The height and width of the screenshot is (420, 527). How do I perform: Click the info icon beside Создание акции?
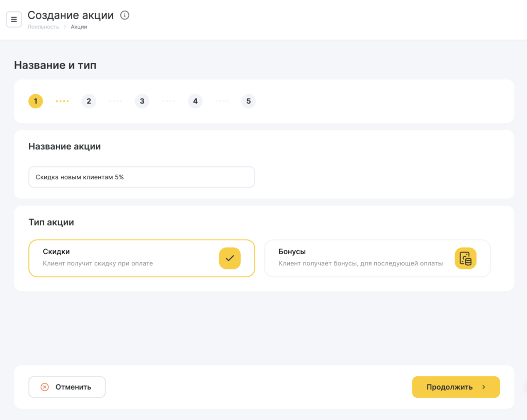click(x=125, y=15)
